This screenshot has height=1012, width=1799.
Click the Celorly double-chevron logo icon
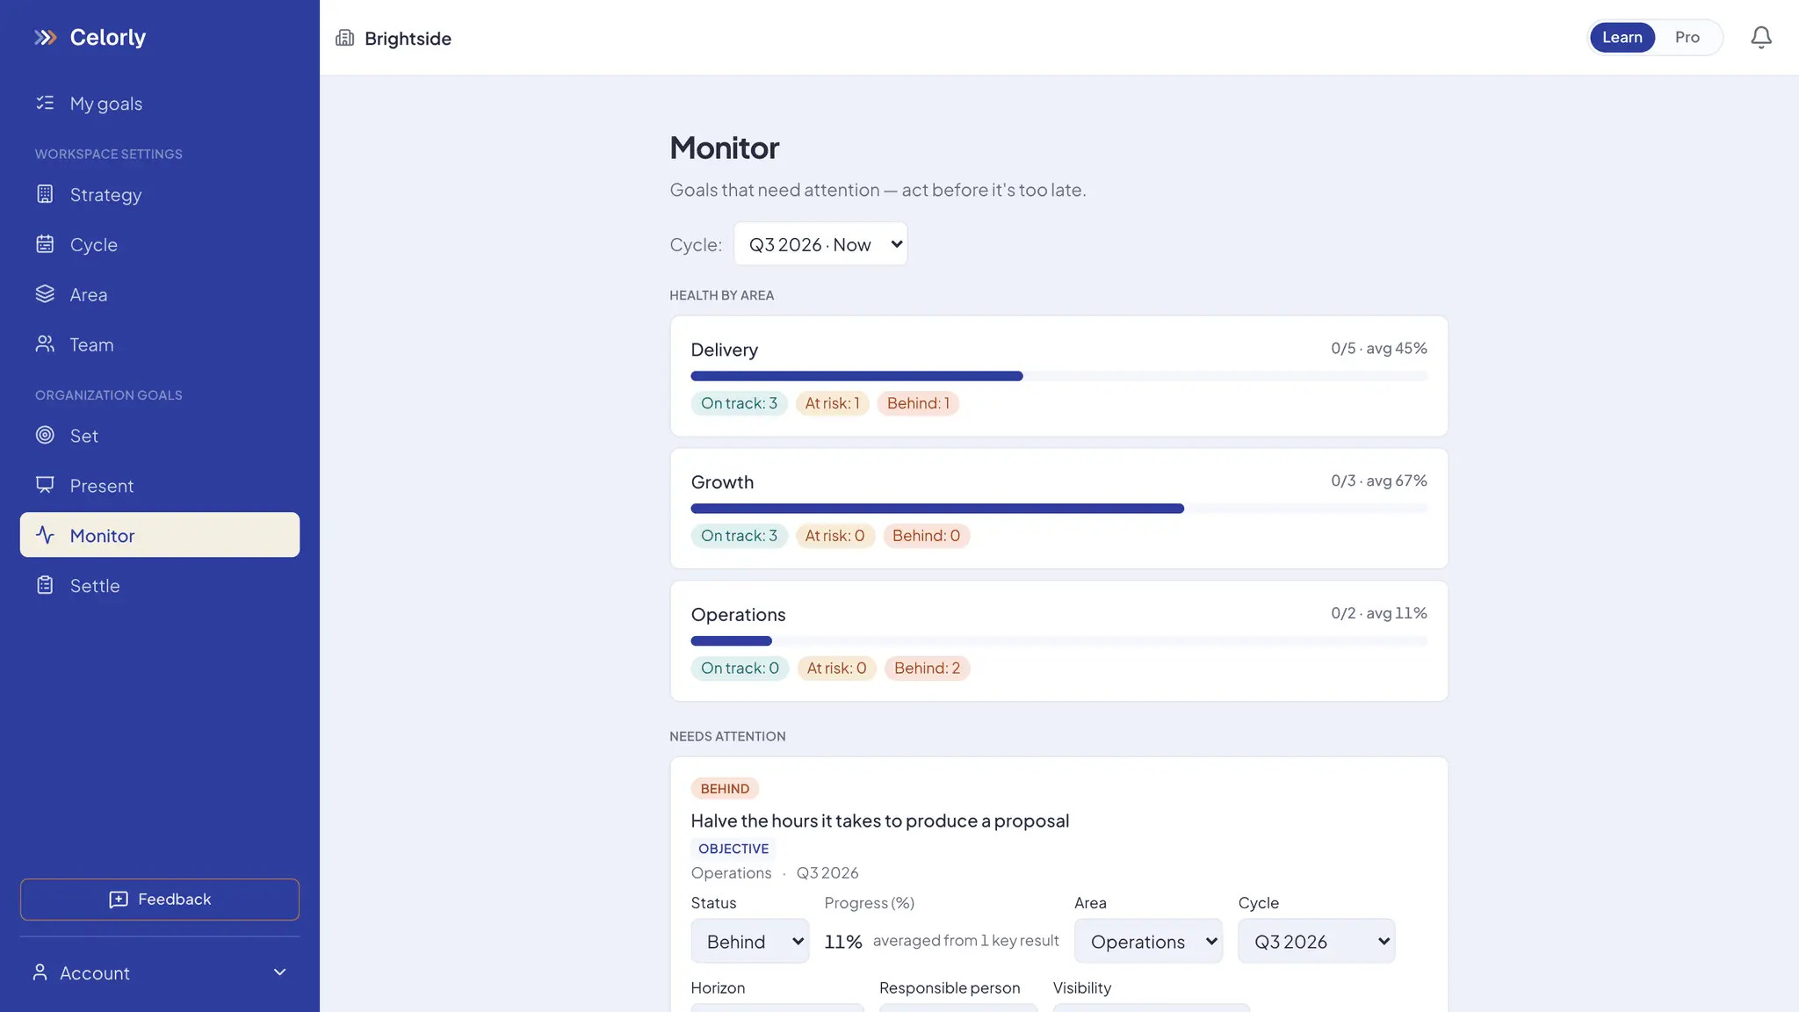46,37
